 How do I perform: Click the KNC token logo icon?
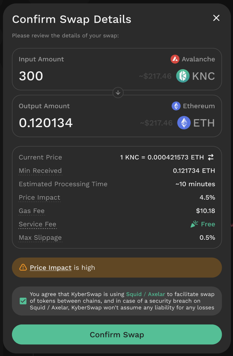point(183,76)
